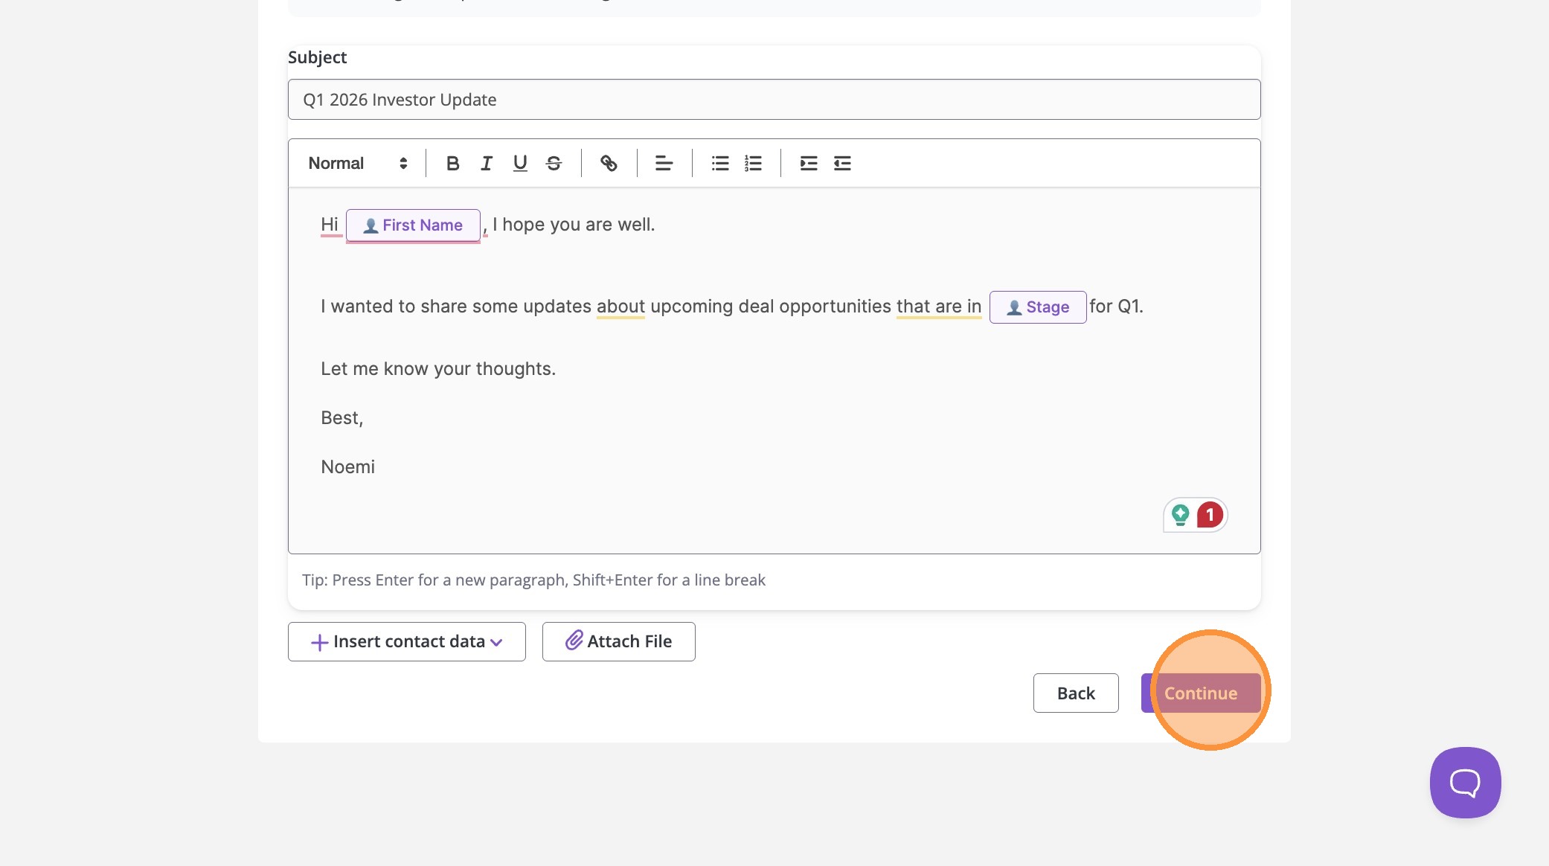Open the Normal text style dropdown
This screenshot has height=866, width=1549.
coord(358,163)
